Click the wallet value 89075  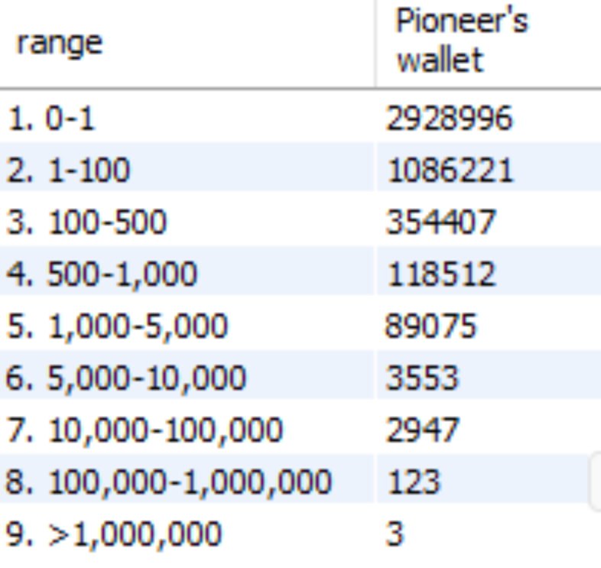tap(430, 326)
